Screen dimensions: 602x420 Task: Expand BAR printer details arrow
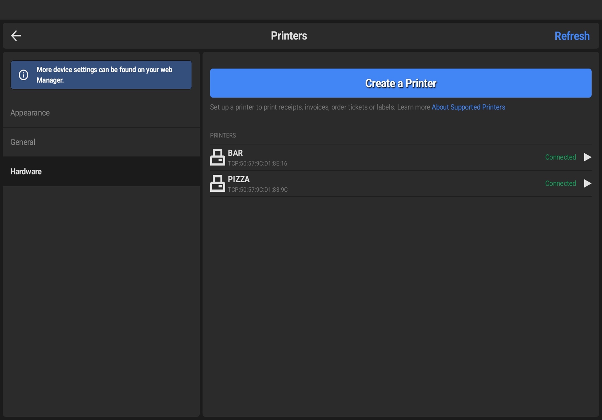588,157
